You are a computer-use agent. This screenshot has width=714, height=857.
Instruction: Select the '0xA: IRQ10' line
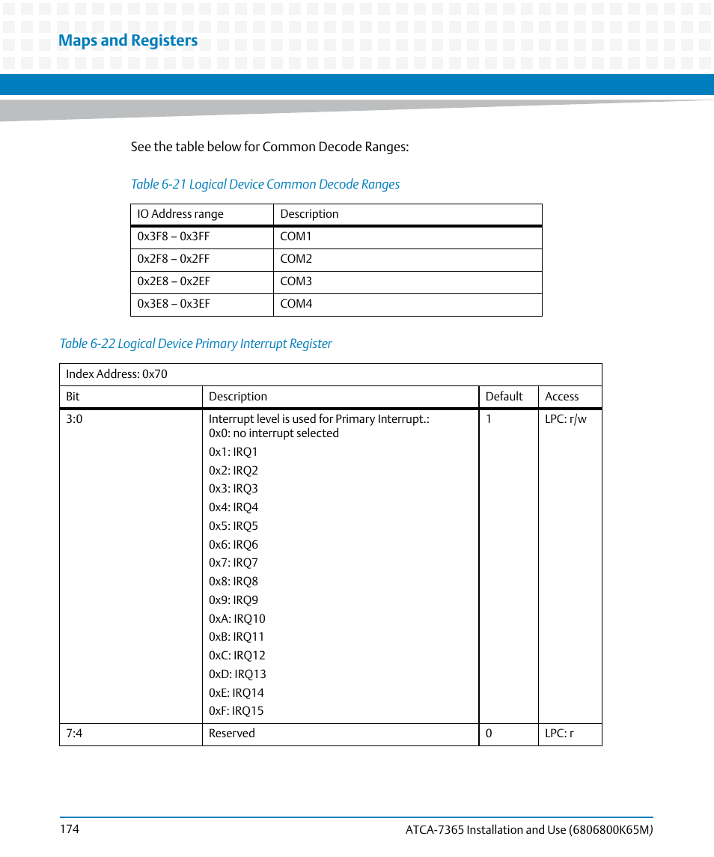[237, 619]
